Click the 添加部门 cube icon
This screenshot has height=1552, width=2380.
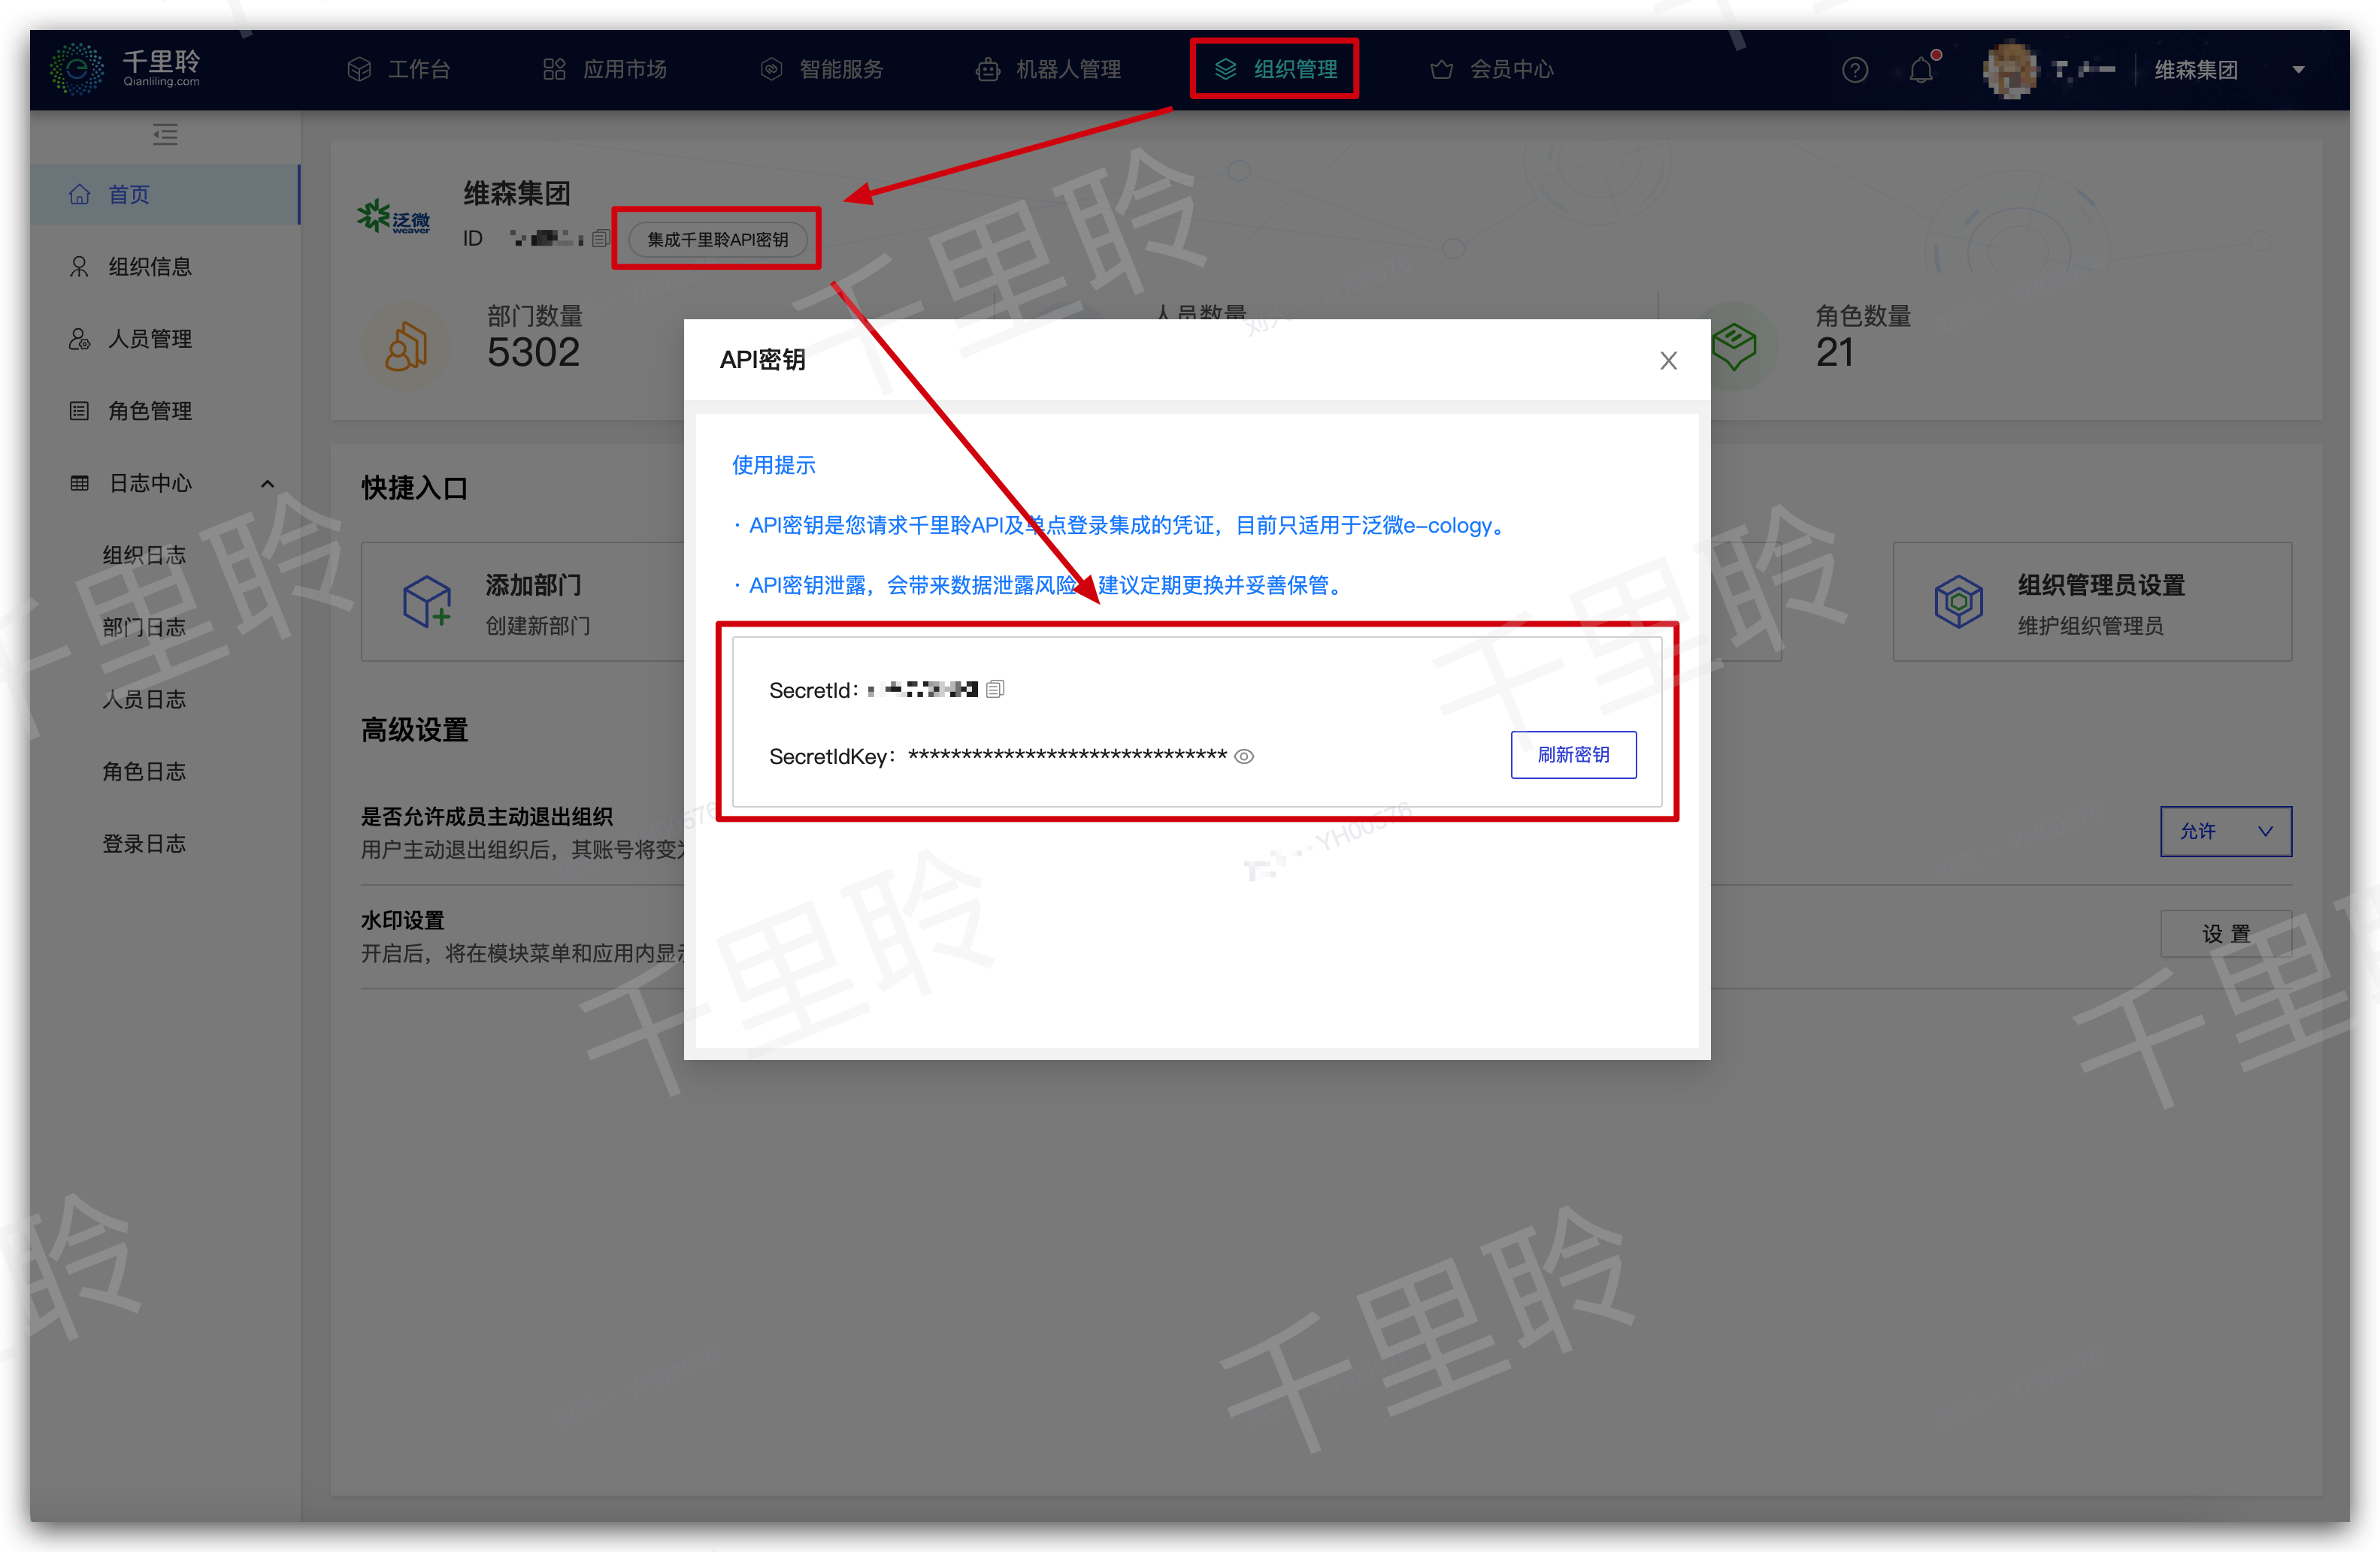pos(427,602)
